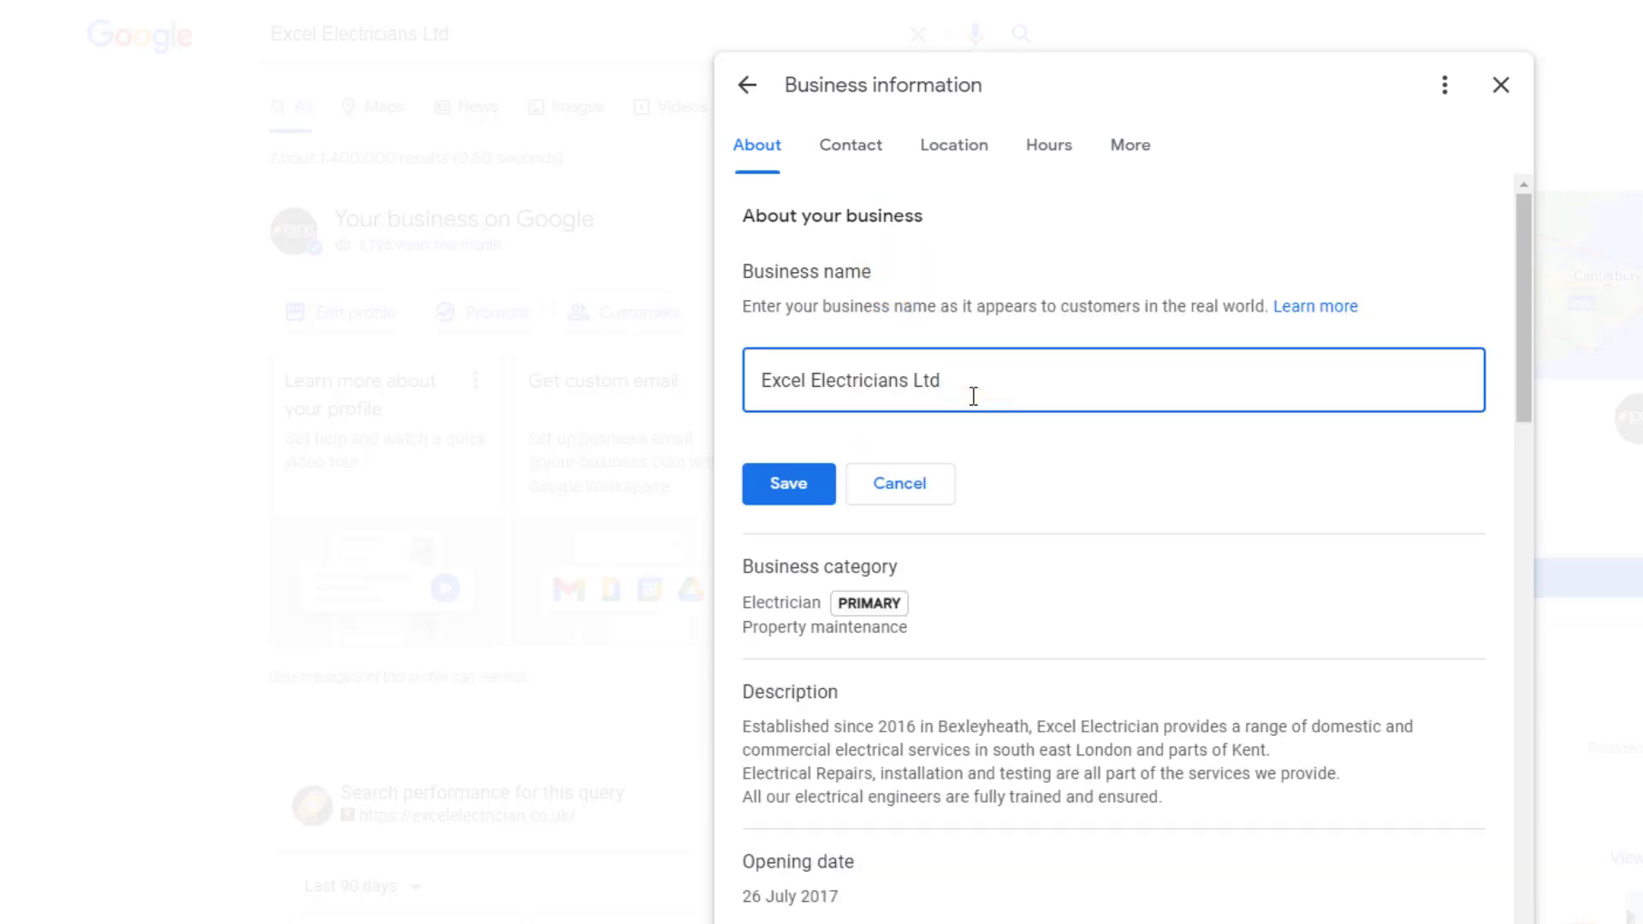Click the business profile logo avatar

click(295, 231)
